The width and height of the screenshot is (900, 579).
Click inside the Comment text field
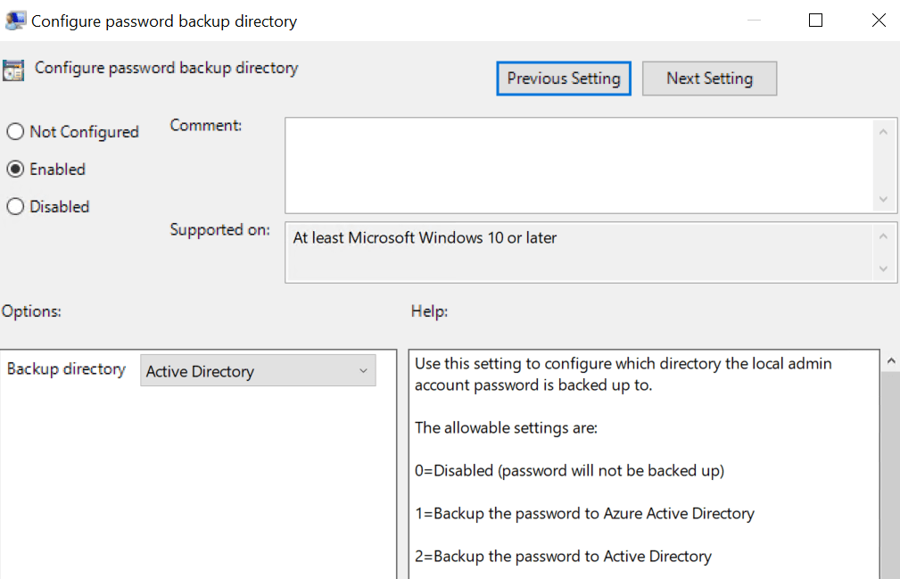coord(578,166)
